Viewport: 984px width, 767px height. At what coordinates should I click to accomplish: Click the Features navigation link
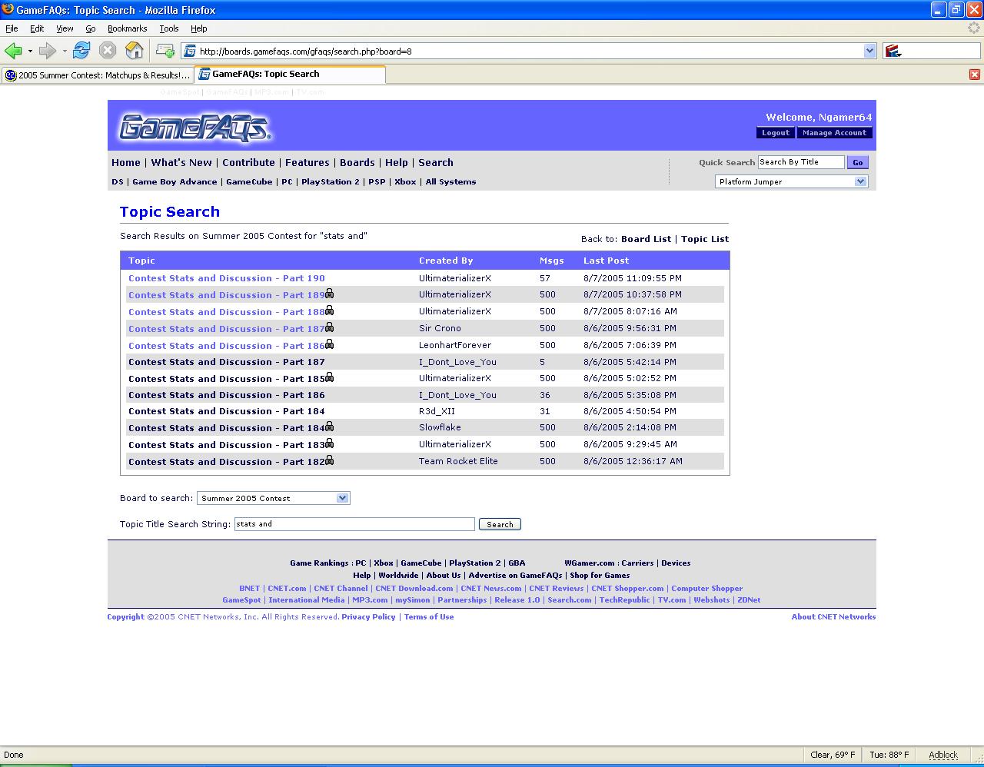point(307,163)
